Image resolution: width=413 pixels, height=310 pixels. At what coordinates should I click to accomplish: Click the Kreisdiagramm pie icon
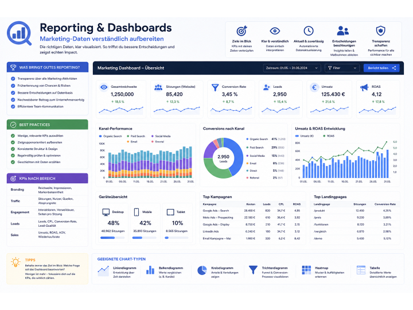(x=202, y=270)
